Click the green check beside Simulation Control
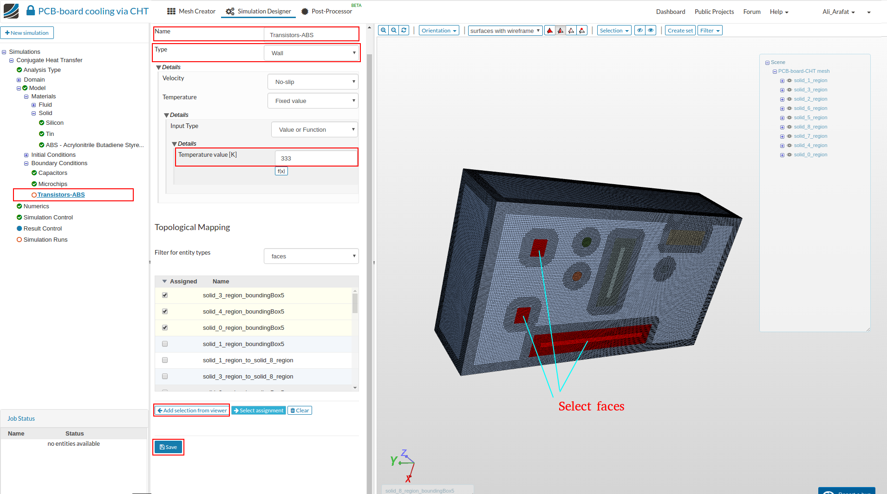The image size is (887, 494). 20,218
